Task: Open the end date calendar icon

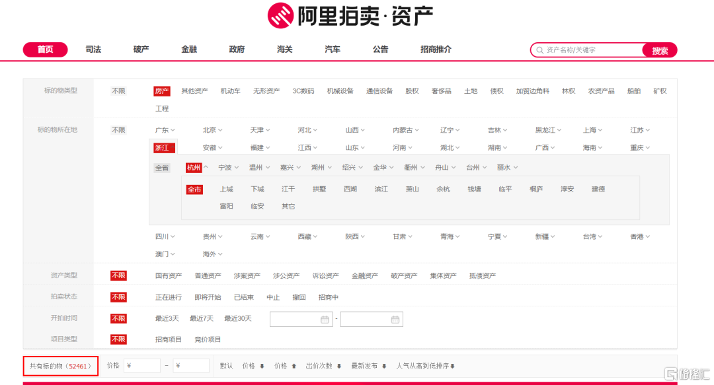Action: (395, 320)
